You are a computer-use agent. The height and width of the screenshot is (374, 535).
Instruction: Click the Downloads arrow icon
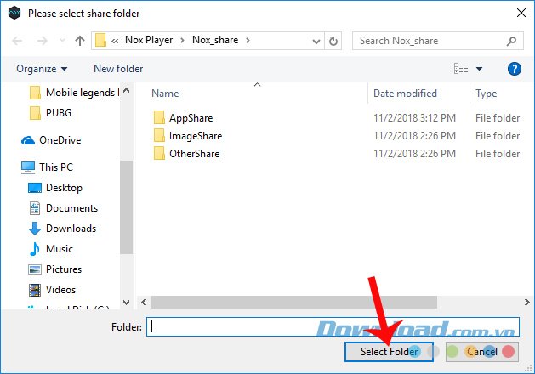pyautogui.click(x=35, y=229)
